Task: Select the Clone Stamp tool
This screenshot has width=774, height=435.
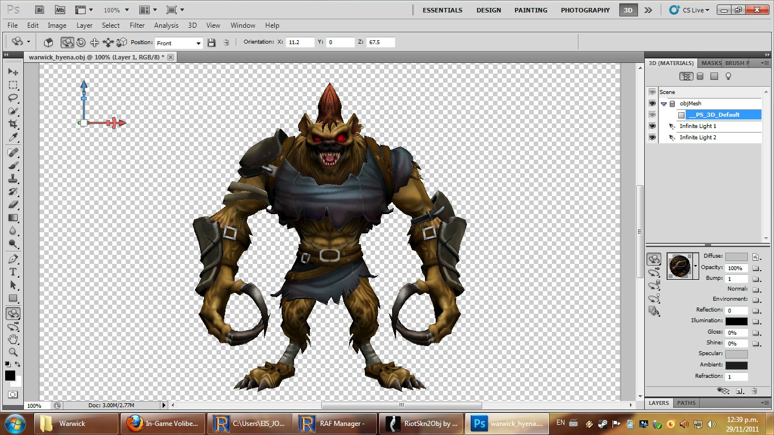Action: pos(13,178)
